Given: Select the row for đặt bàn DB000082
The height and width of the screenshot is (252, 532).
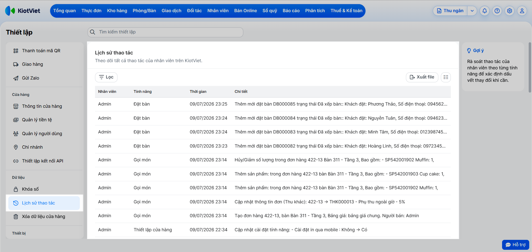Looking at the screenshot, I should pyautogui.click(x=273, y=146).
